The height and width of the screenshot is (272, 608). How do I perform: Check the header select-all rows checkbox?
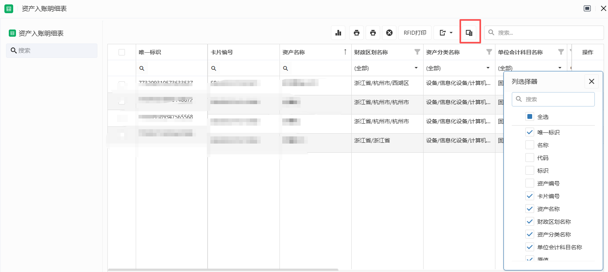point(122,52)
